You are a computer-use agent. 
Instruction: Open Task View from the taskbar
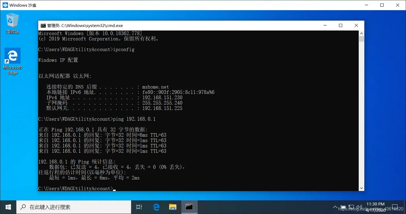[x=139, y=207]
